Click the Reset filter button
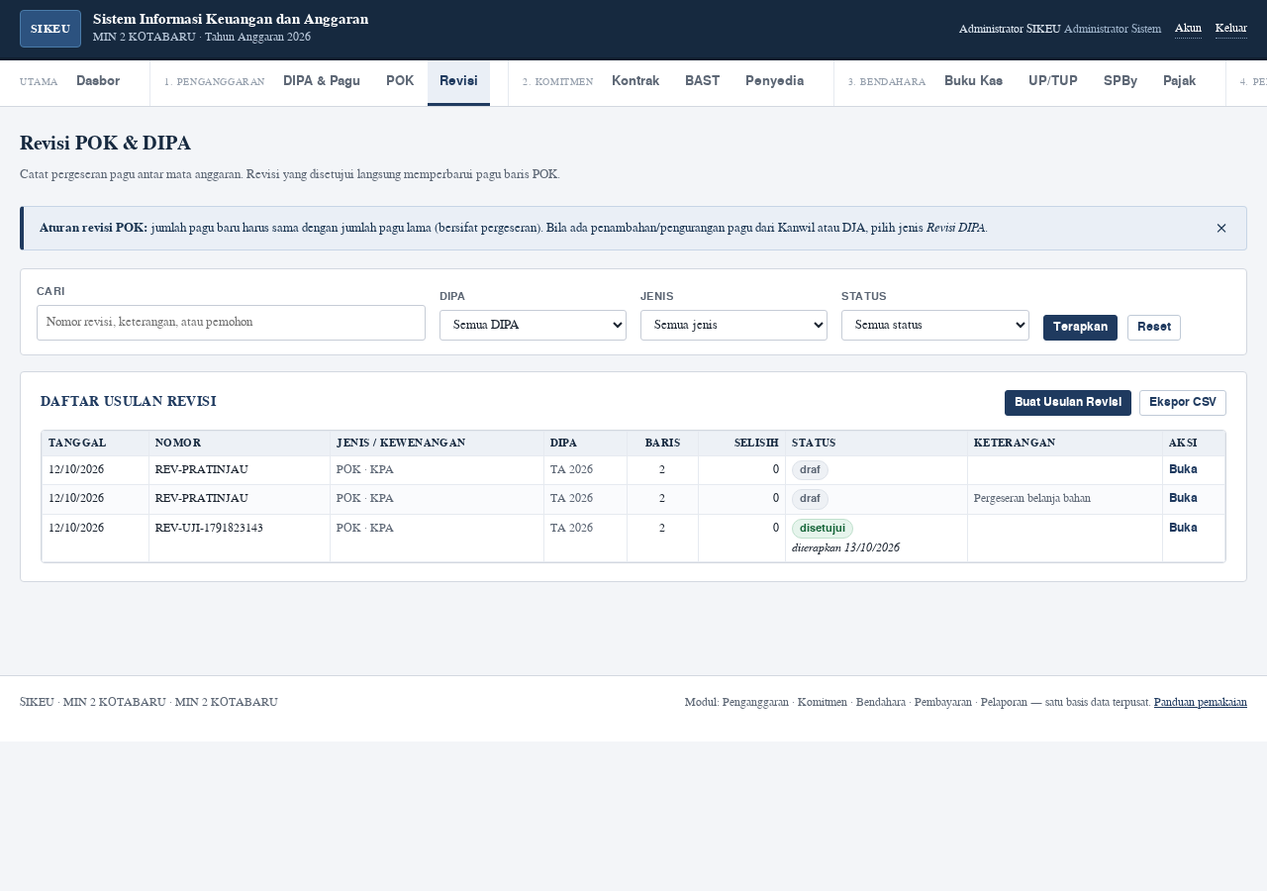1267x891 pixels. point(1154,328)
